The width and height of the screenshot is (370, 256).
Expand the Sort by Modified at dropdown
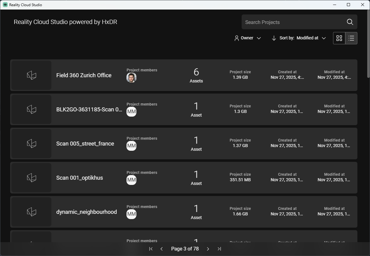point(311,38)
